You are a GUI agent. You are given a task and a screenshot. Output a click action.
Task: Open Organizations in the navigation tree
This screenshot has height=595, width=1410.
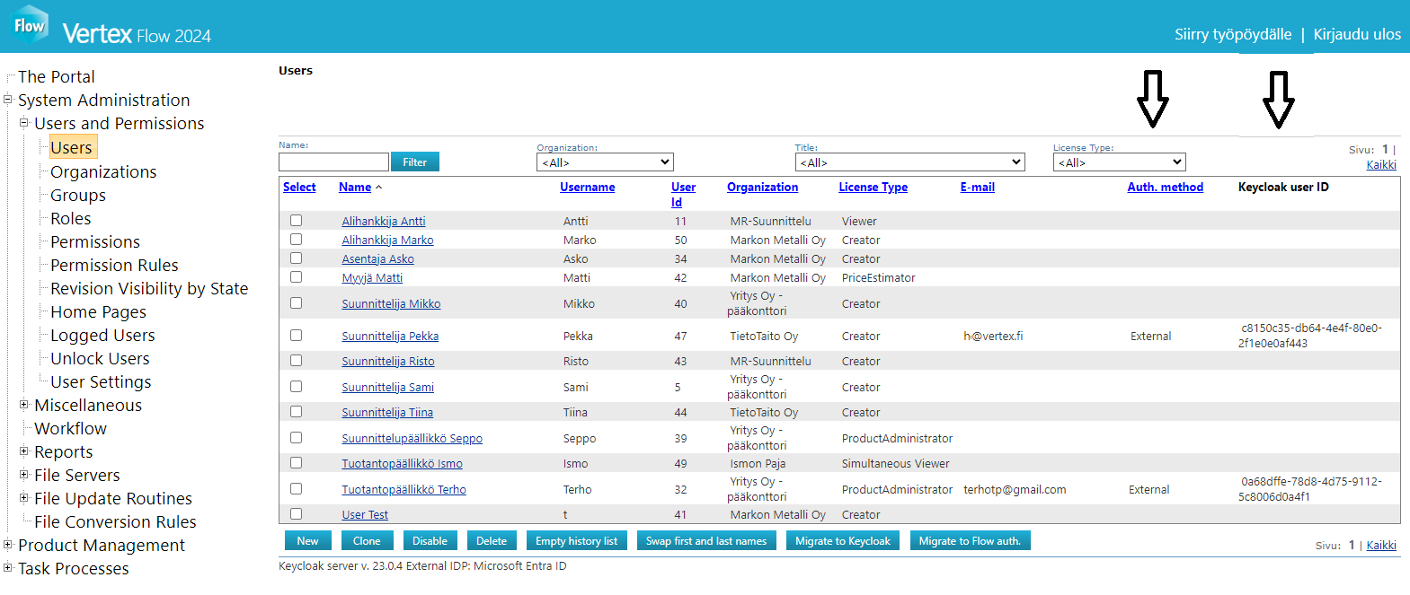tap(103, 172)
